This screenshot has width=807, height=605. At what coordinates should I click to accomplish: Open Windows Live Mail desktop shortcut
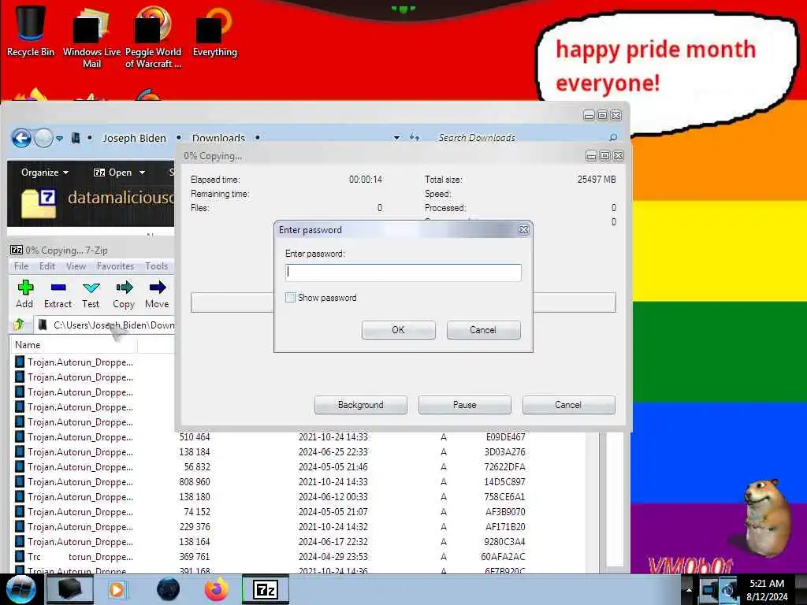coord(91,37)
